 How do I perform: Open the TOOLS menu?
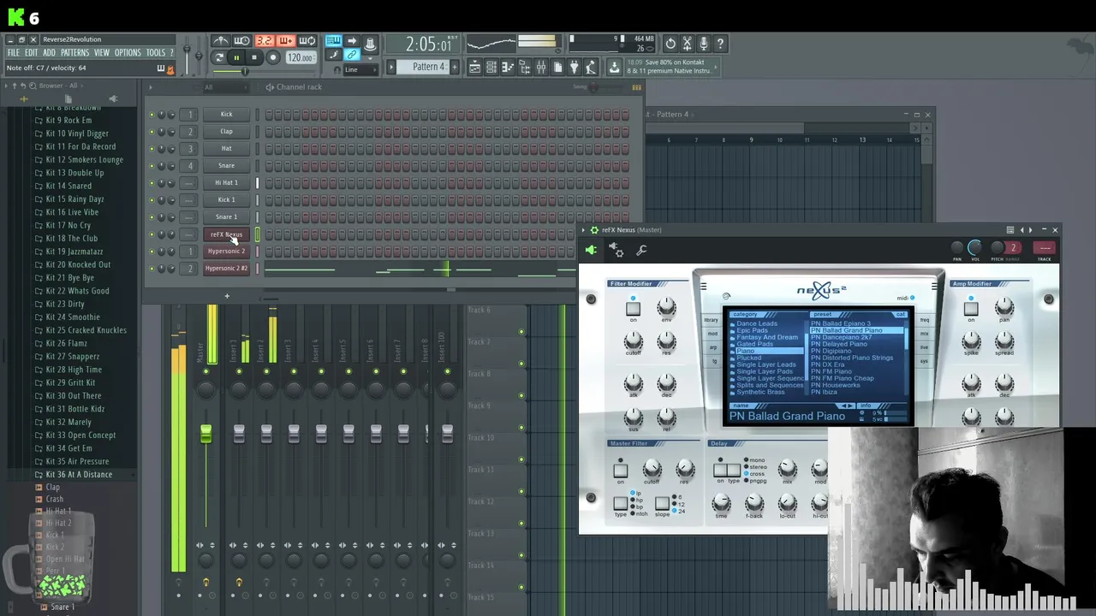coord(155,53)
